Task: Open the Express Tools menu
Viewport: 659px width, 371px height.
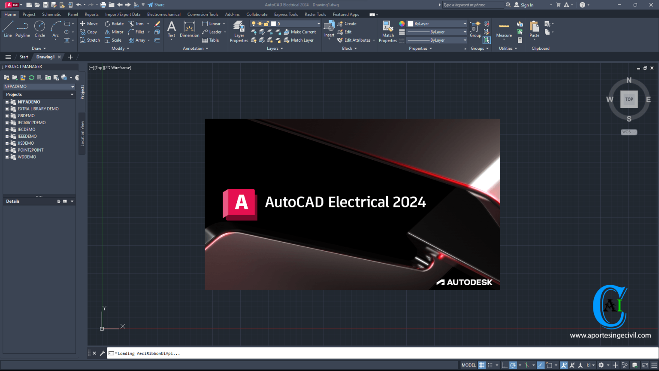Action: [286, 14]
